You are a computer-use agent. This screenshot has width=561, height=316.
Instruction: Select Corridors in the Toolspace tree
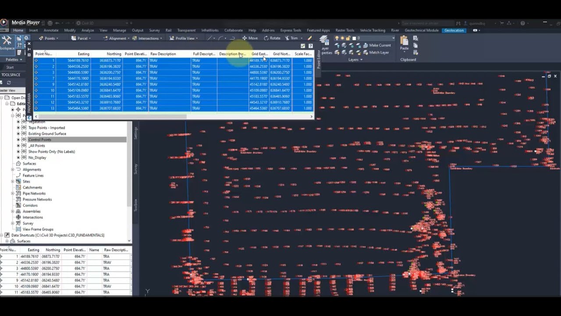pos(30,205)
